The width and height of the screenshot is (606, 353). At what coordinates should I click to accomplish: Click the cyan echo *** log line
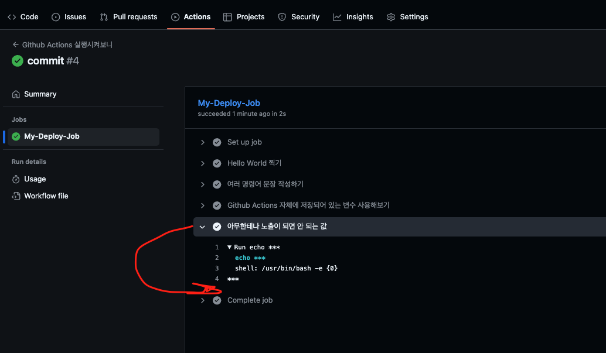coord(250,258)
